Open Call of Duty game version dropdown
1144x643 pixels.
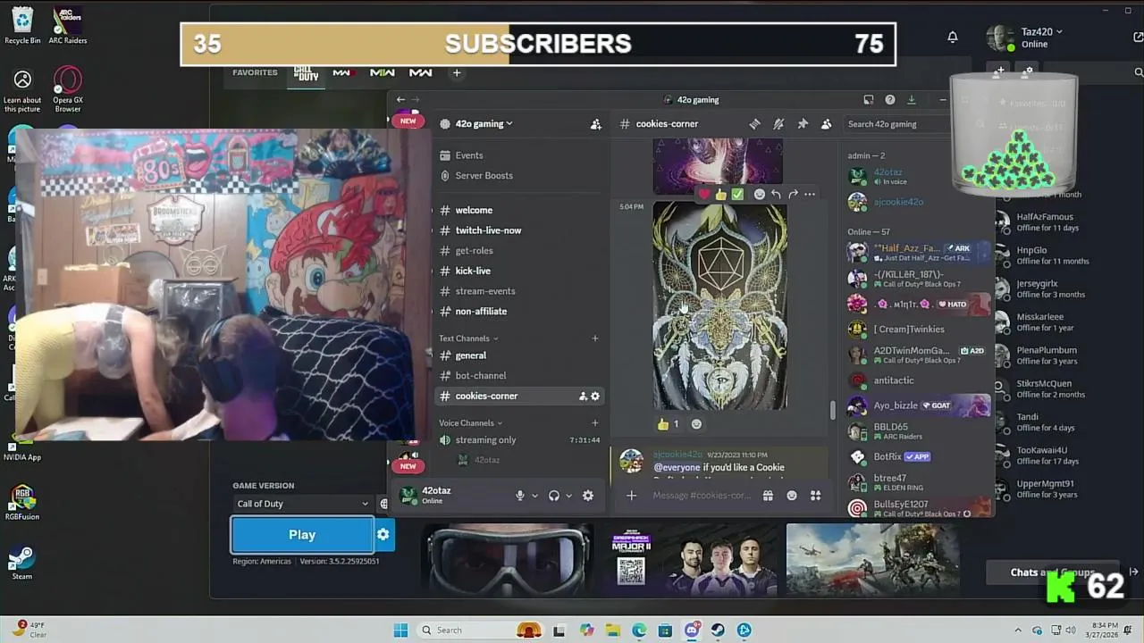(302, 504)
